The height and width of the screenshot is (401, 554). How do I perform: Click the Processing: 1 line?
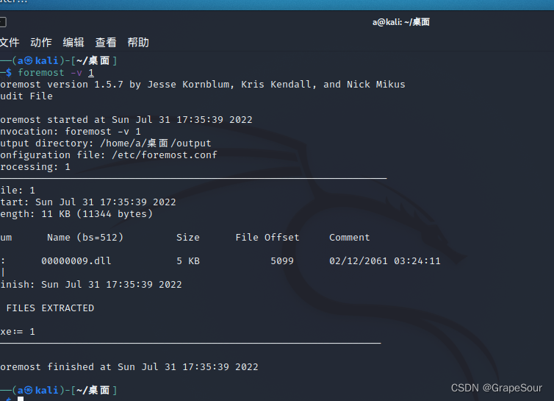coord(35,167)
